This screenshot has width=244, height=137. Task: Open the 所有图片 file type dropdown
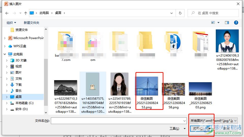[213, 121]
